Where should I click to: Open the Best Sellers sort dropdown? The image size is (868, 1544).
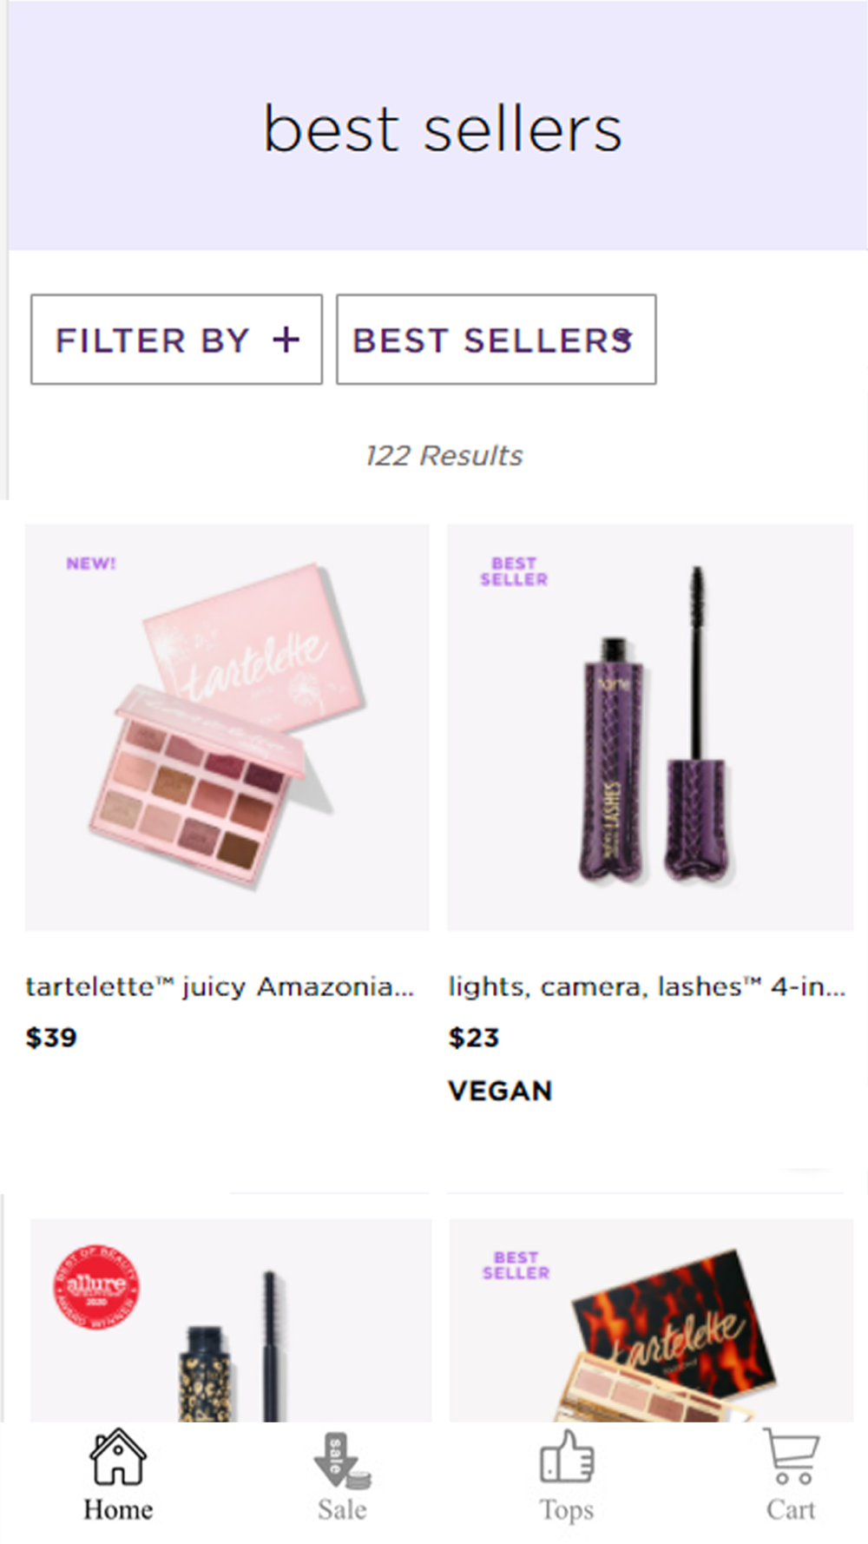pos(496,340)
